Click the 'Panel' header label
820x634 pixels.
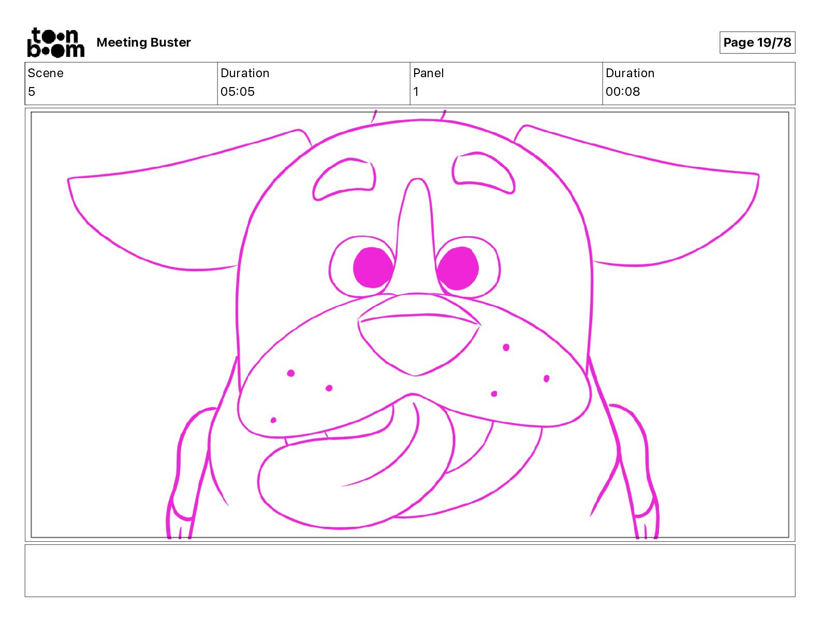[428, 73]
